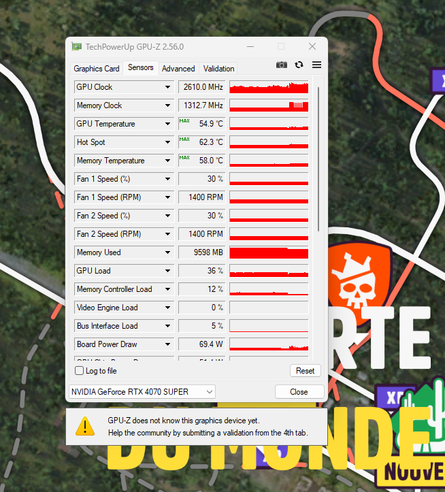Image resolution: width=445 pixels, height=492 pixels.
Task: Click the 9598 MB memory used value
Action: pos(202,252)
